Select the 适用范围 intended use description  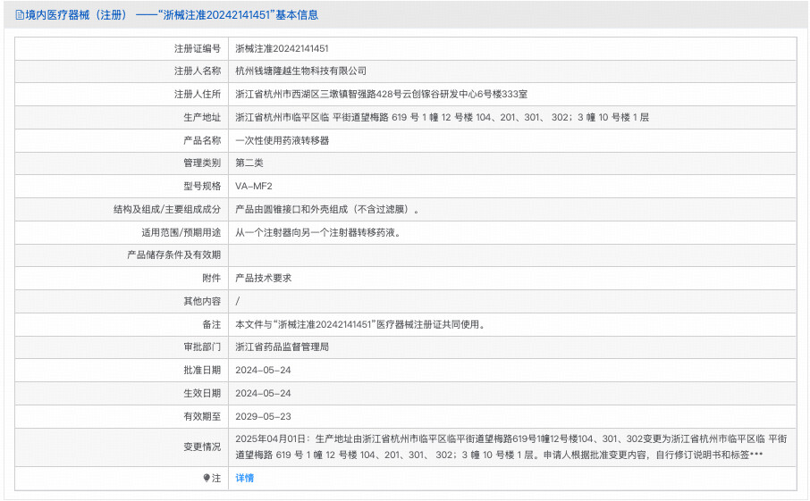pos(317,233)
